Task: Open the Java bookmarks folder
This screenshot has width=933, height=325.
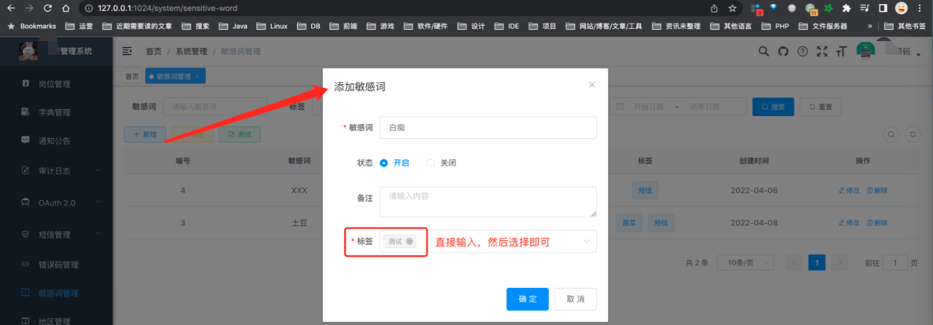Action: point(233,26)
